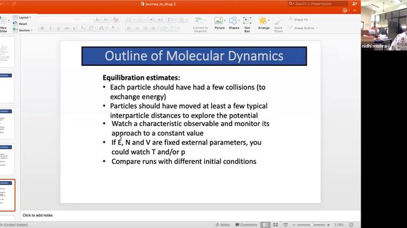This screenshot has height=228, width=407.
Task: Increase the list indent level
Action: point(160,20)
